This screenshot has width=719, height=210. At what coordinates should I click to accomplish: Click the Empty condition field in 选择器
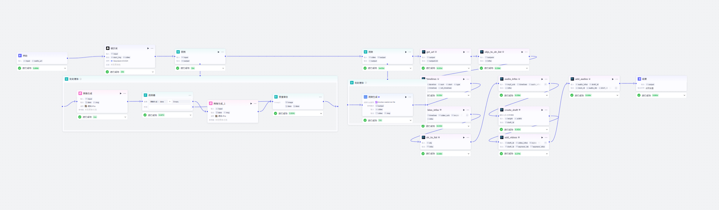point(180,102)
